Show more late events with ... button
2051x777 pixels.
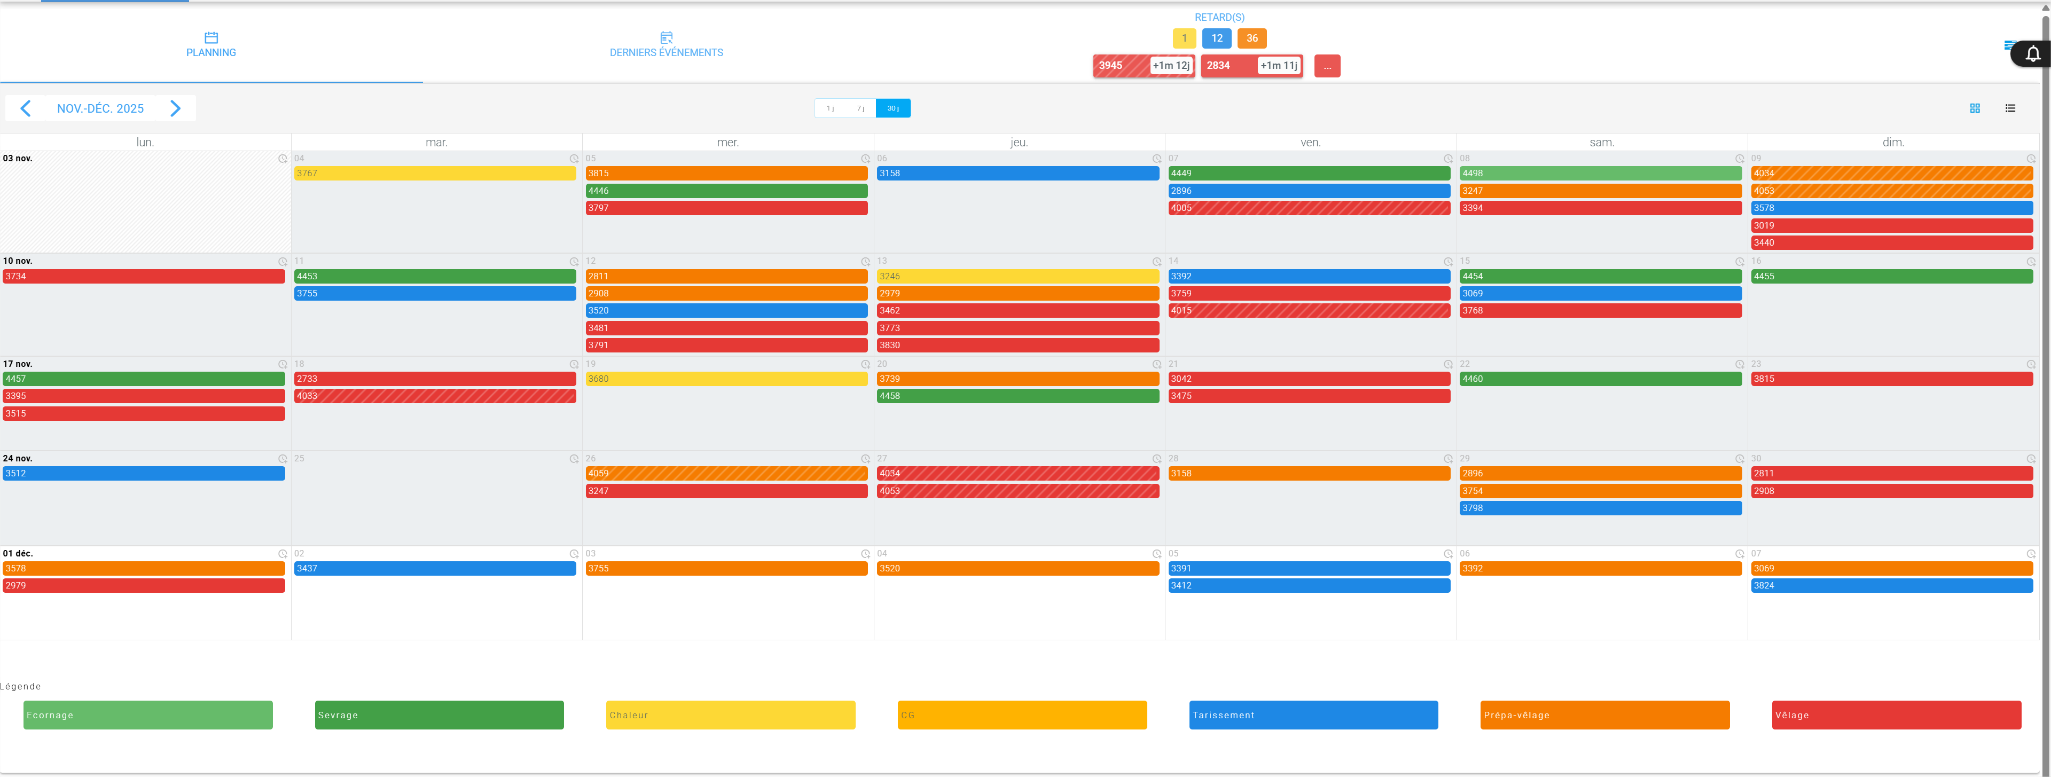tap(1327, 66)
